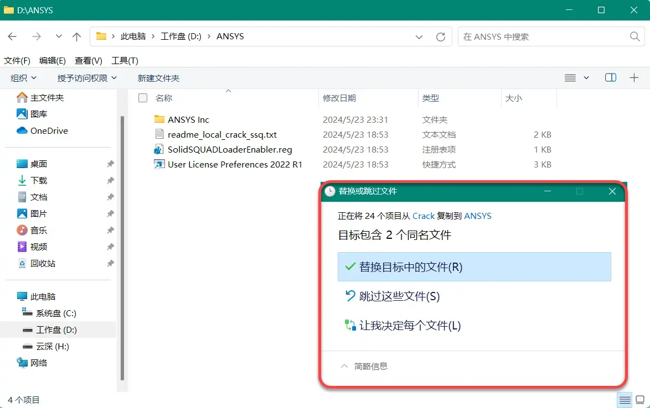This screenshot has width=650, height=408.
Task: Open 下载 quick access folder
Action: click(32, 180)
